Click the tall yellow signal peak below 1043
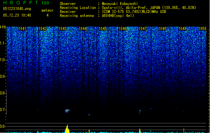210x133 pixels. coord(67,129)
